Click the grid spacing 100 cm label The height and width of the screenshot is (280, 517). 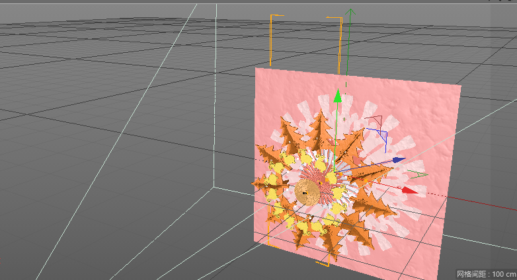(485, 273)
